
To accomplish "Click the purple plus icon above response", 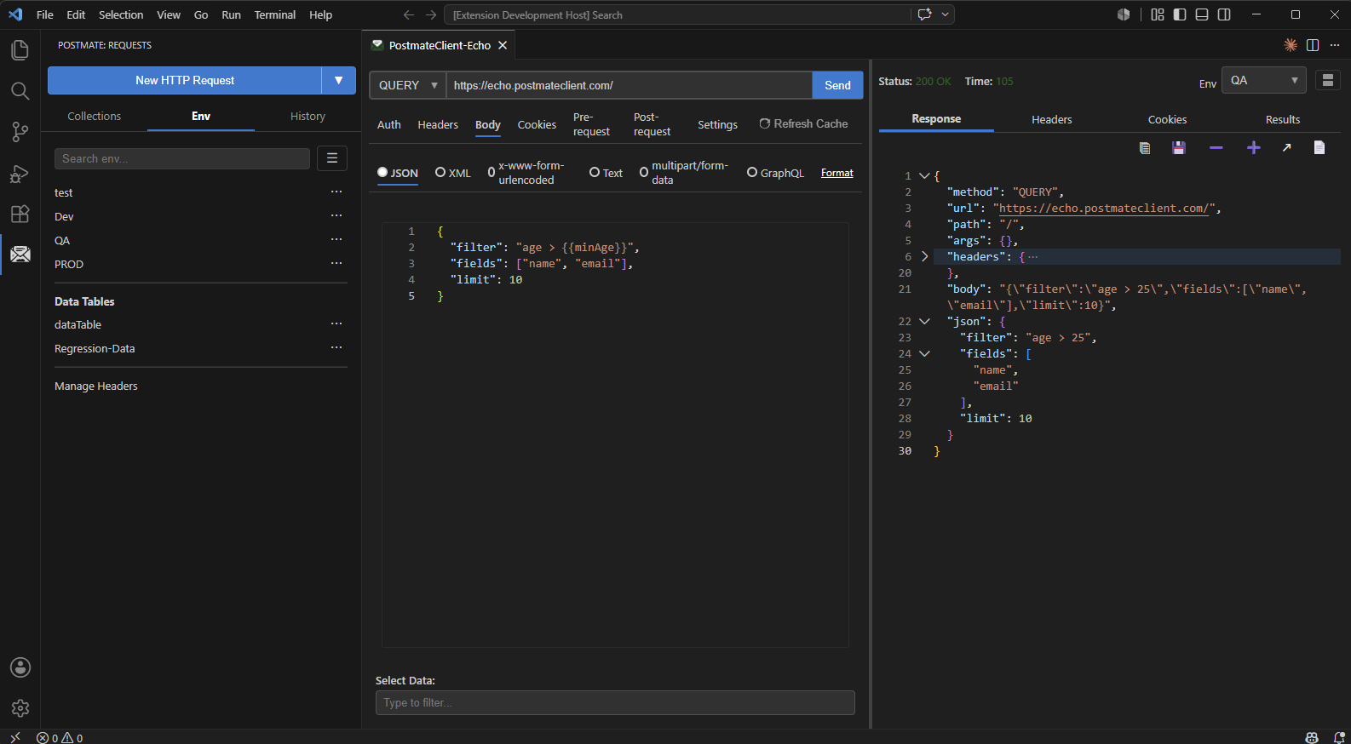I will (x=1254, y=148).
